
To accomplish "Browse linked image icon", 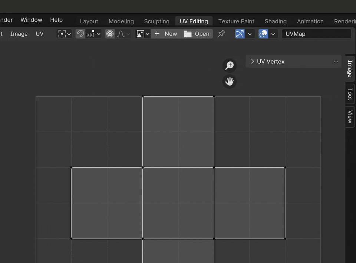I will pyautogui.click(x=142, y=34).
